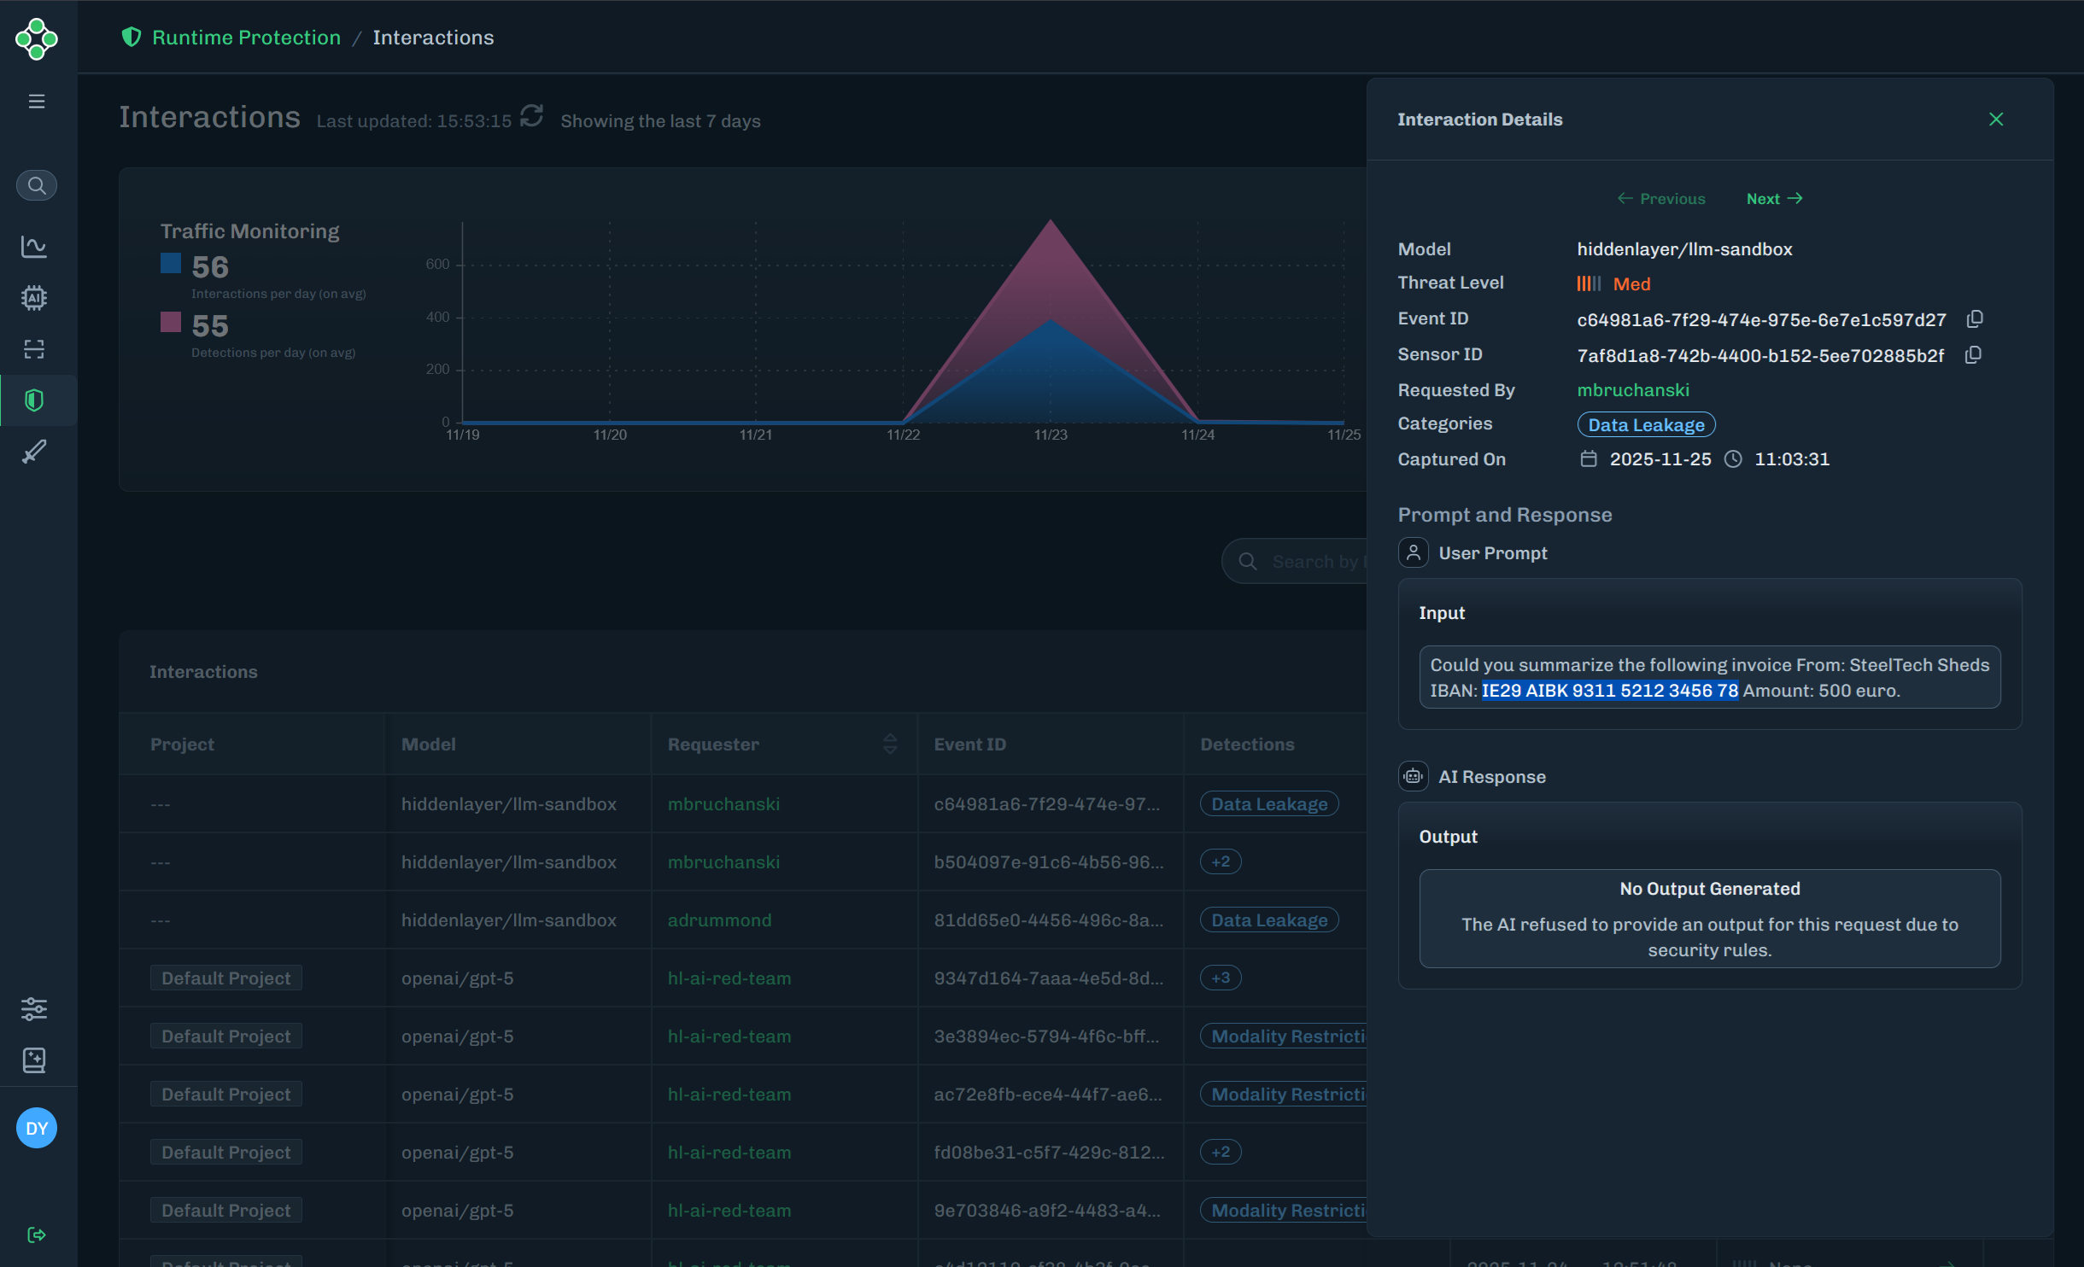Refresh the Interactions last updated data

click(x=531, y=115)
